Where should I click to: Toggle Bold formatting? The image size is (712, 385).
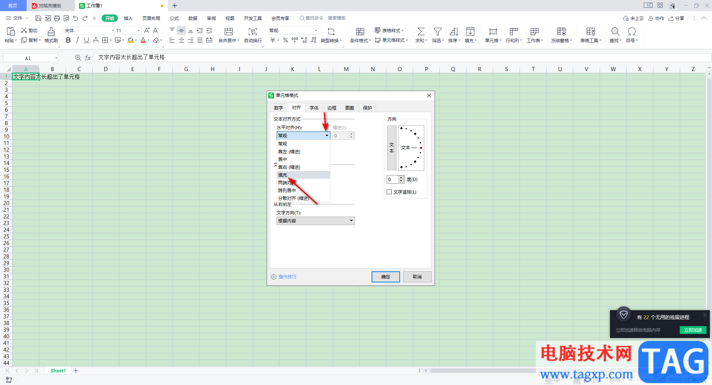(68, 40)
